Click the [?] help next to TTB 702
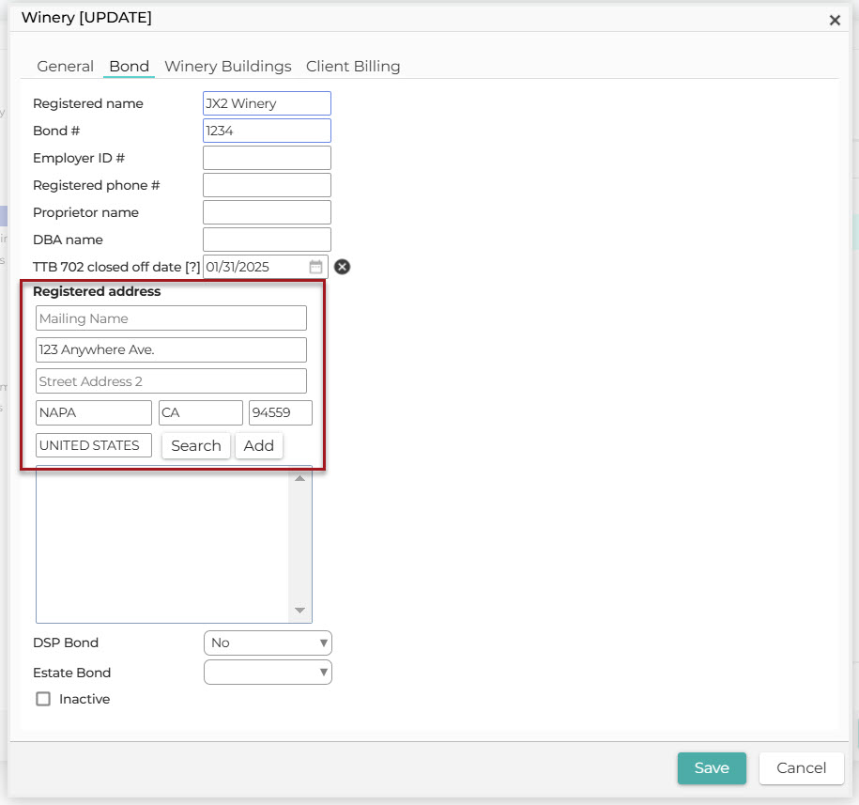 click(192, 267)
